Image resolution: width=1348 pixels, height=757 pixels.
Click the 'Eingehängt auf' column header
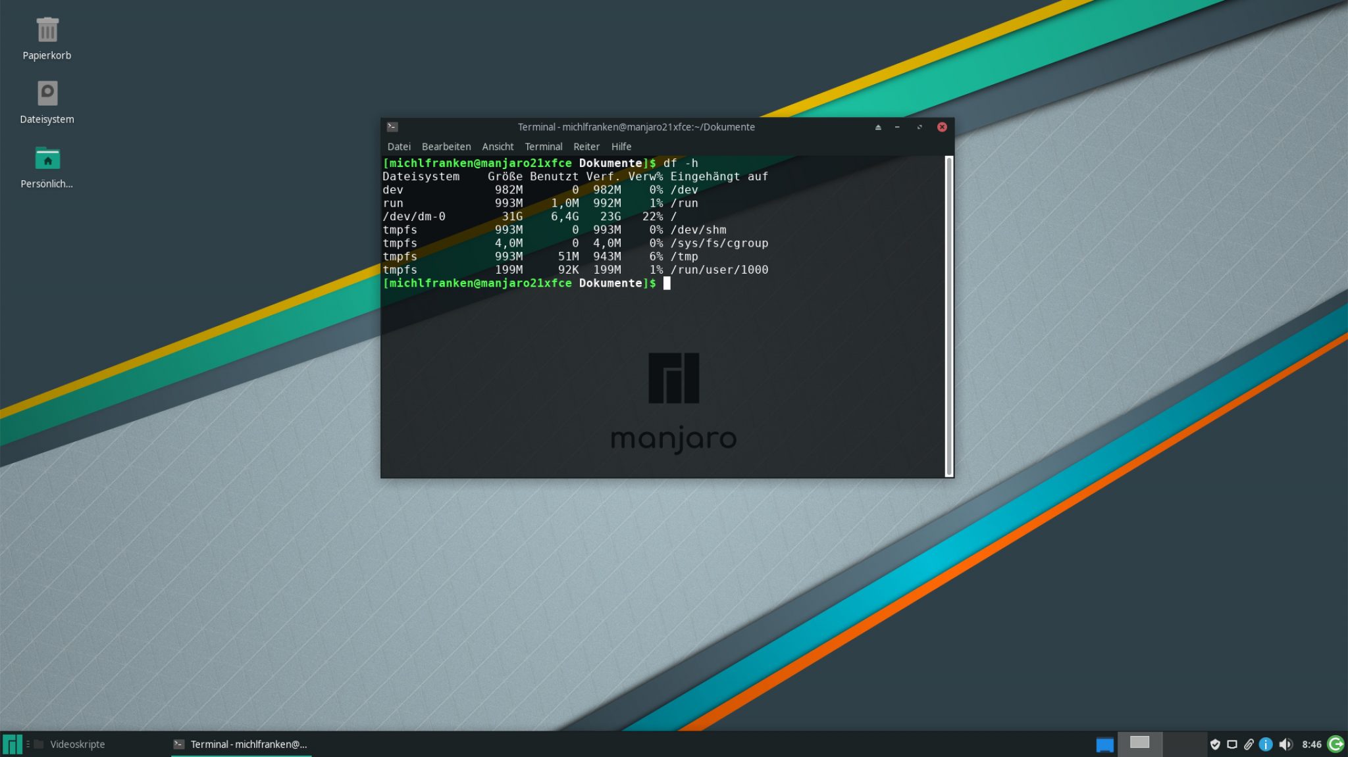point(719,176)
